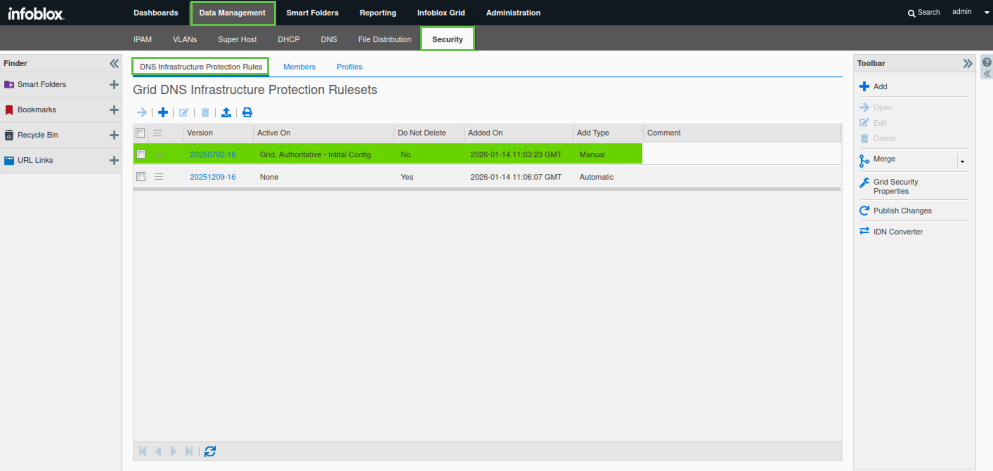Go to last page of ruleset table

[x=189, y=451]
